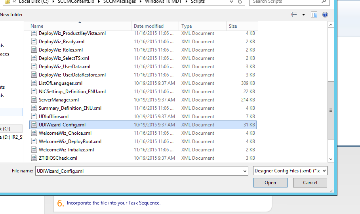Screen dimensions: 360x214
Task: Click the 309 KB size cell
Action: pos(248,83)
